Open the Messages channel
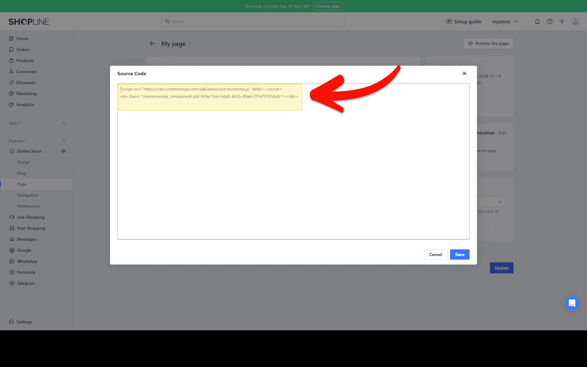 click(27, 239)
